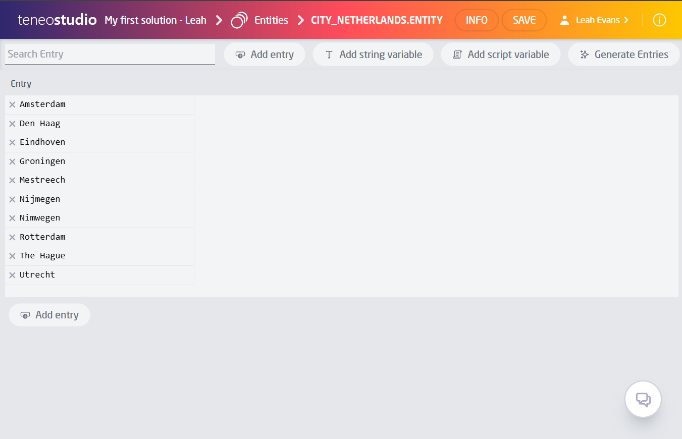Remove the Amsterdam entry with its X icon
Viewport: 682px width, 439px height.
pos(12,105)
